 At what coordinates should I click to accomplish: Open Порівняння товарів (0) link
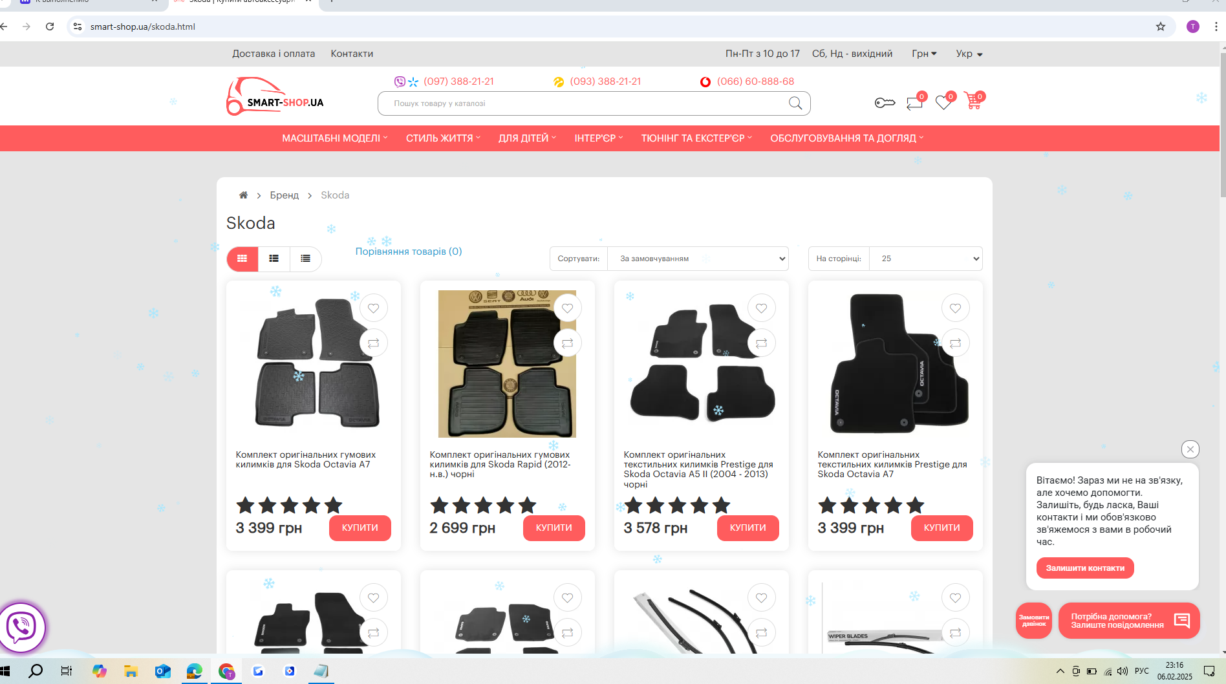pos(409,251)
